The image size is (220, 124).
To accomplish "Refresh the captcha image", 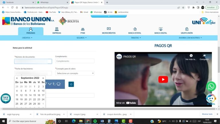I will coord(71,84).
